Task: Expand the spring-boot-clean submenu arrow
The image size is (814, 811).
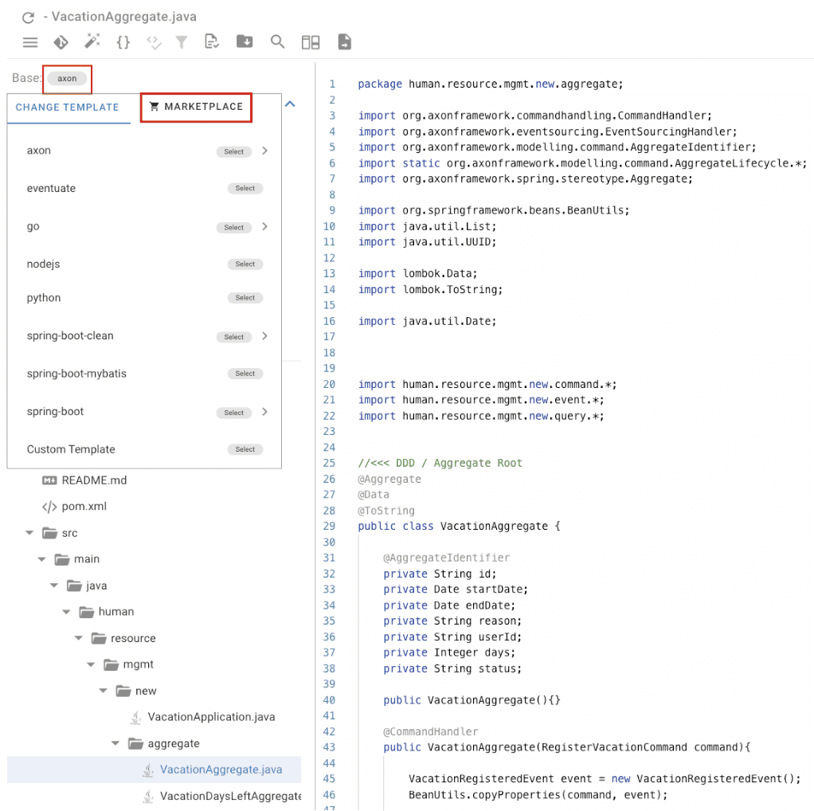Action: point(264,336)
